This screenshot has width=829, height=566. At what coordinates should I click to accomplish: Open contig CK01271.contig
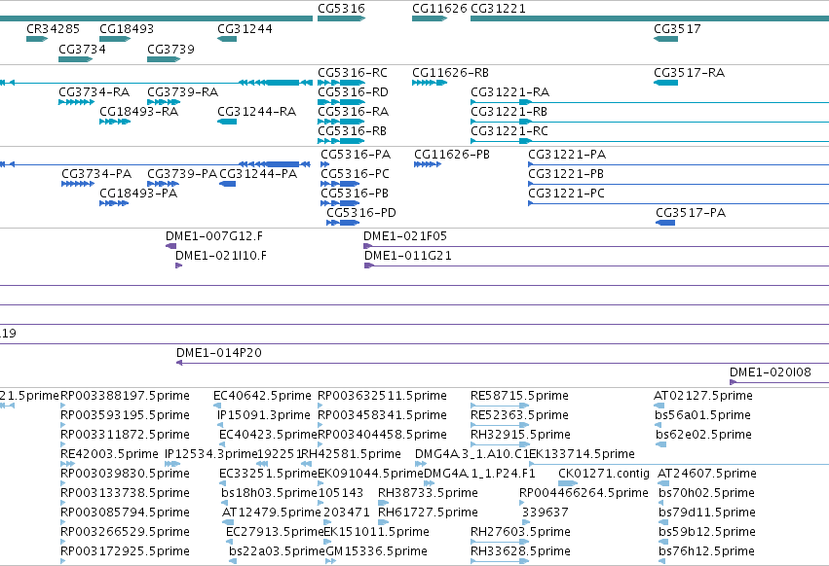(604, 474)
